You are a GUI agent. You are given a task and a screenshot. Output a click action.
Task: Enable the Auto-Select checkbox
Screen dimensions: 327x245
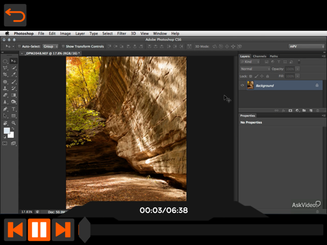(19, 46)
